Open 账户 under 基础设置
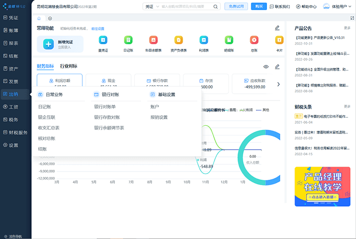The height and width of the screenshot is (239, 356). pos(155,107)
